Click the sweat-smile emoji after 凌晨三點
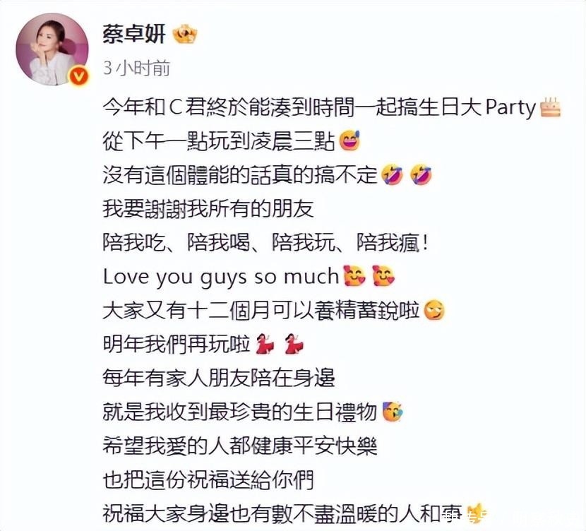Screen dimensions: 586x531 (349, 141)
